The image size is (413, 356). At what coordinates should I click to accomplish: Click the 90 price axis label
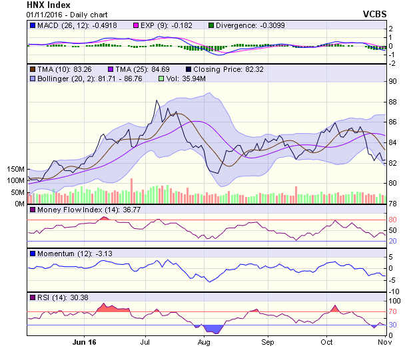[x=392, y=81]
